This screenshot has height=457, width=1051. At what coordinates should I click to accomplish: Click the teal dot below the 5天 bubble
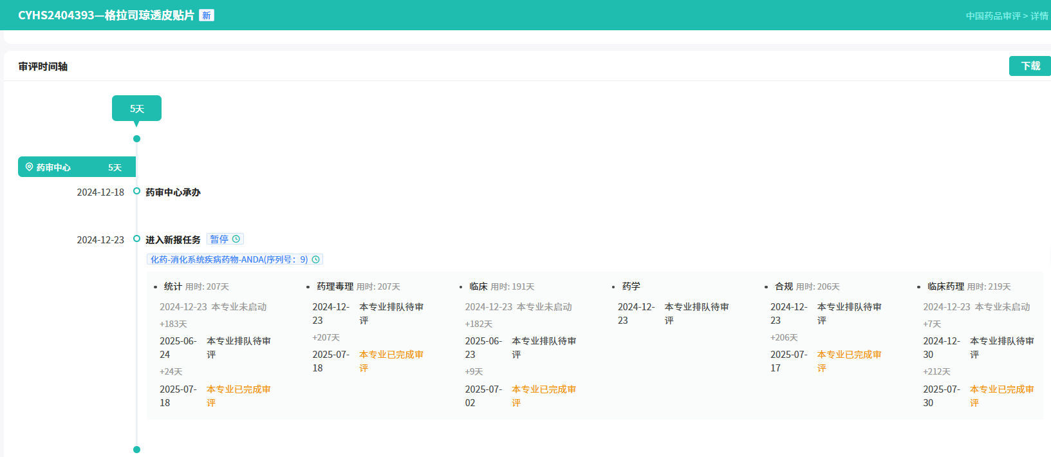136,139
